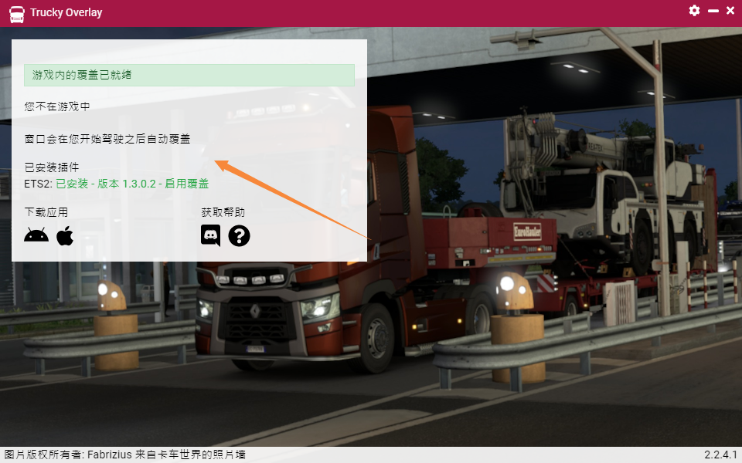Click the '已安装插件' heading

point(52,167)
